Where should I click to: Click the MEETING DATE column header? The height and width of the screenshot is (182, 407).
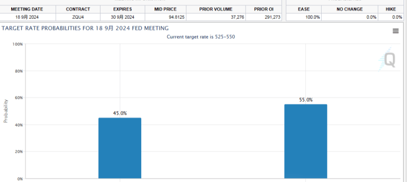27,9
